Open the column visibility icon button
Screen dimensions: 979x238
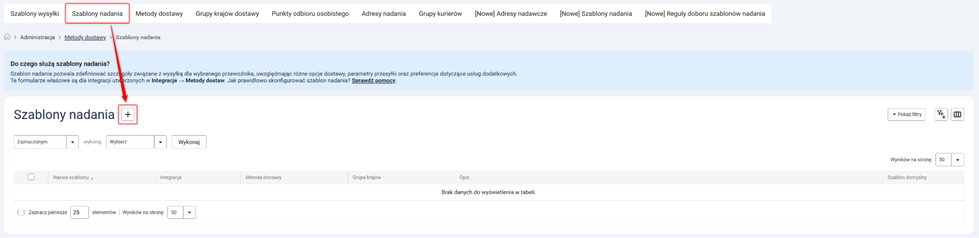[957, 115]
